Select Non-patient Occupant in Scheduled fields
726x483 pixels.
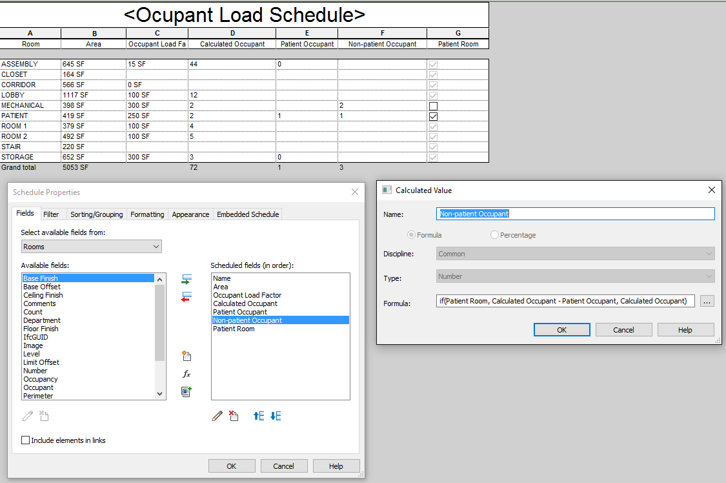[x=280, y=320]
